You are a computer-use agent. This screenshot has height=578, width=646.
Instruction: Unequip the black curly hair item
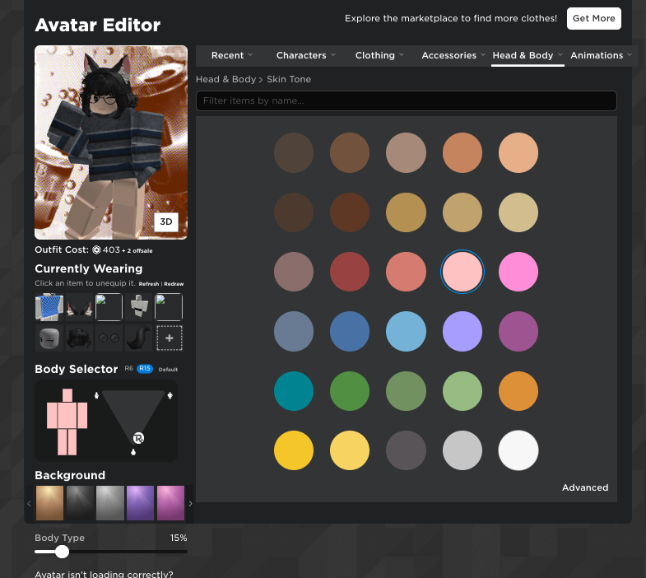[80, 338]
